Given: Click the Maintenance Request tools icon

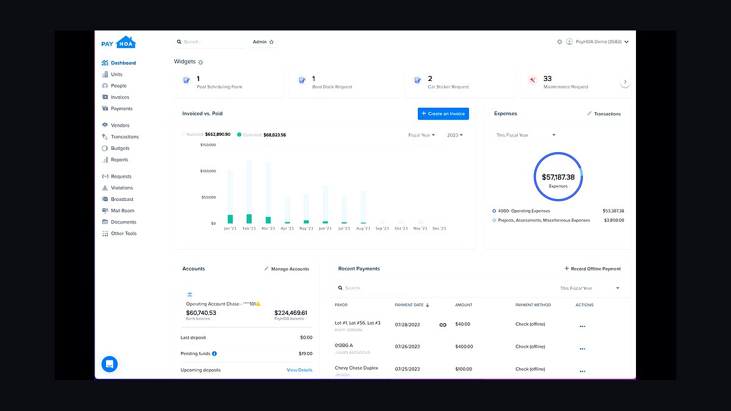Looking at the screenshot, I should (x=532, y=80).
